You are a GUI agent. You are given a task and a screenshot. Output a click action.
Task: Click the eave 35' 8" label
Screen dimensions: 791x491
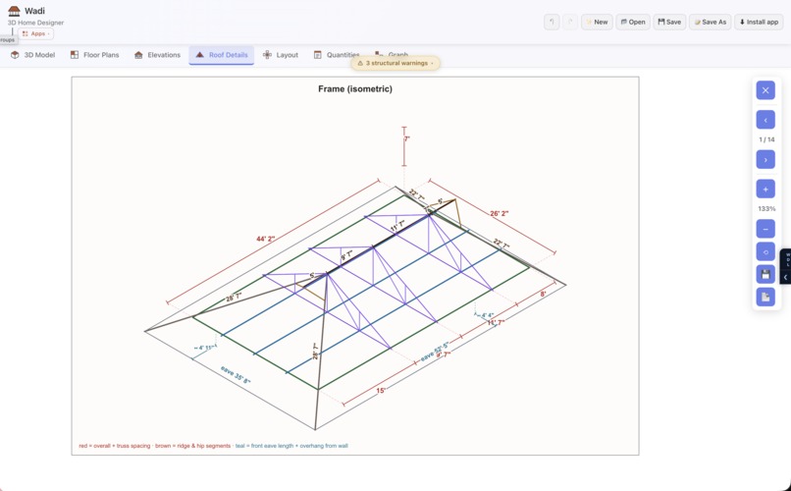click(236, 374)
